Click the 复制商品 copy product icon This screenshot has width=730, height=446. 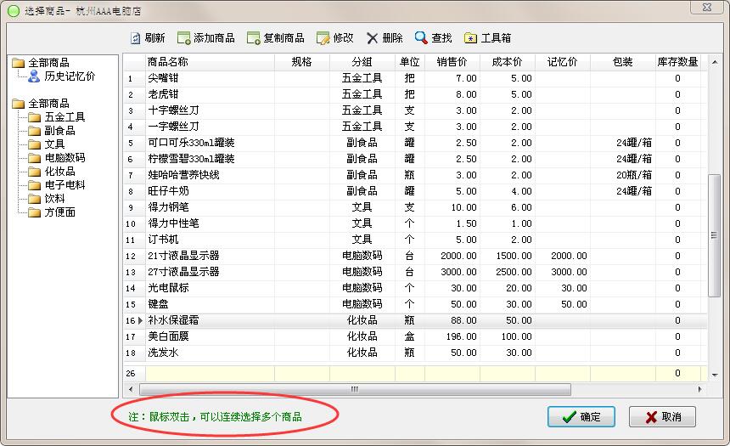point(254,38)
